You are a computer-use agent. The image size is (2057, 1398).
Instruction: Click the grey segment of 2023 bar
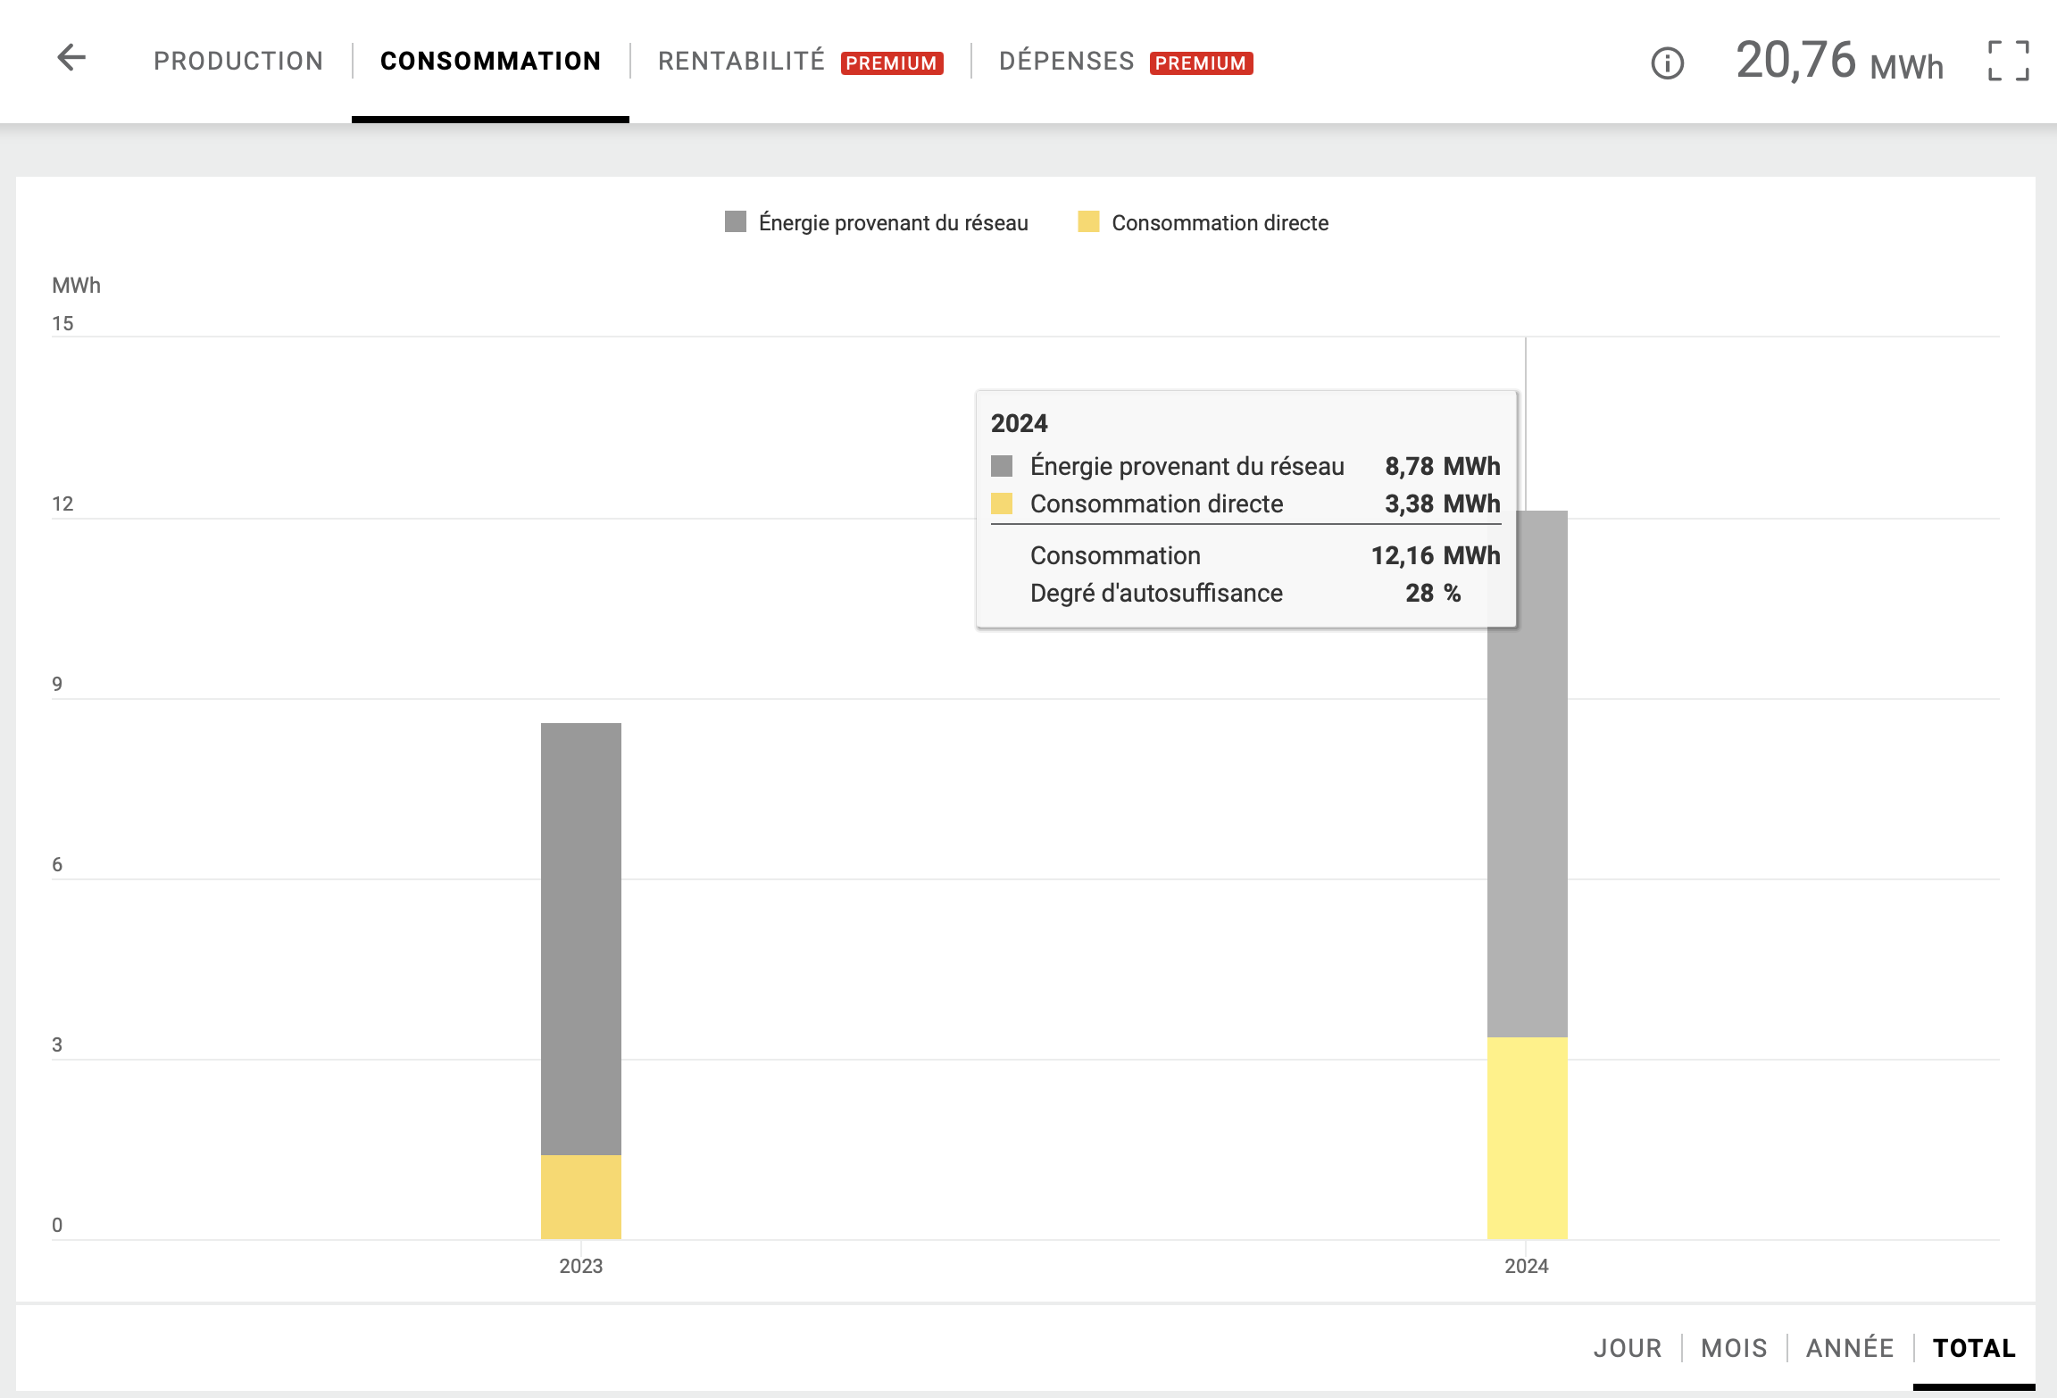581,937
